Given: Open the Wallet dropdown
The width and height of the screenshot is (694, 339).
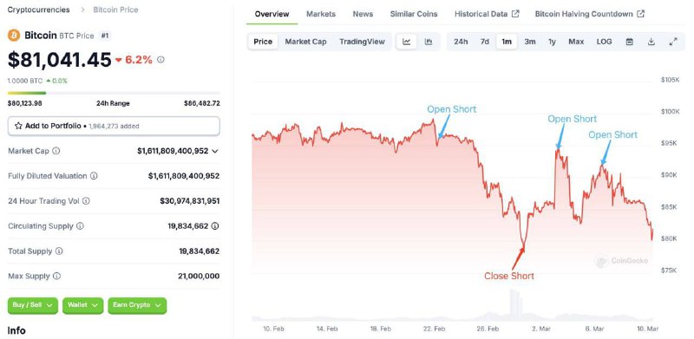Looking at the screenshot, I should point(82,305).
